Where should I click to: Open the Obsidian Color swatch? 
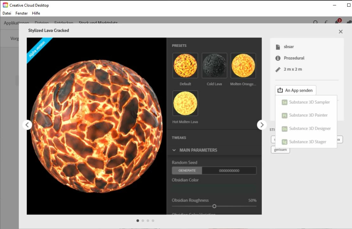coord(214,189)
